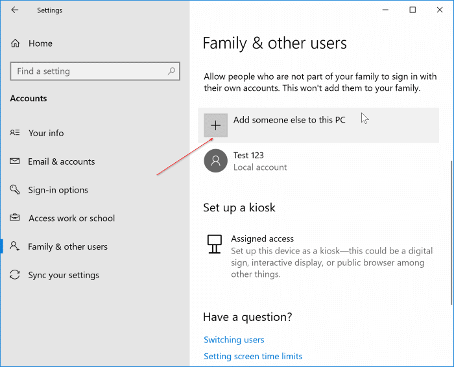Open Sync your settings

tap(64, 275)
